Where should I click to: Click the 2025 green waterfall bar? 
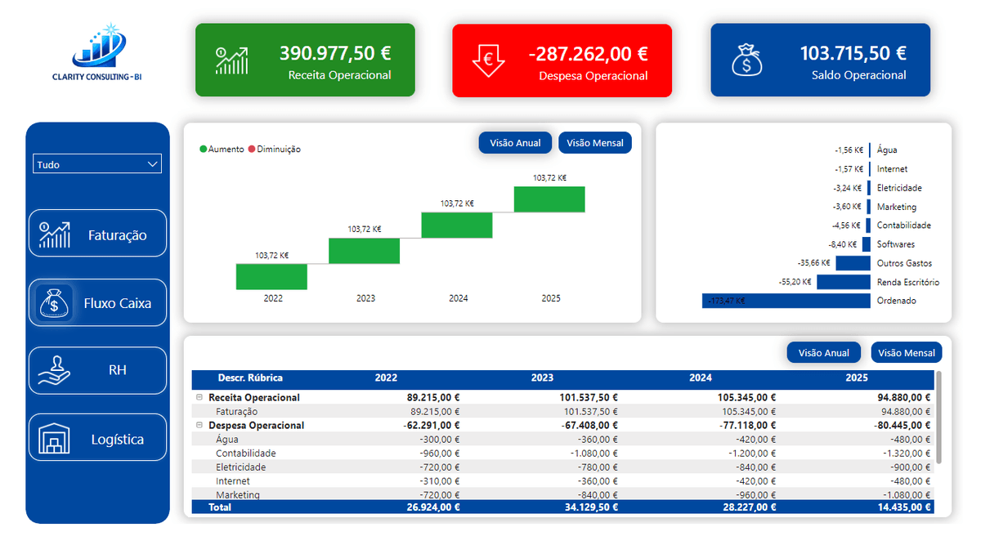549,199
